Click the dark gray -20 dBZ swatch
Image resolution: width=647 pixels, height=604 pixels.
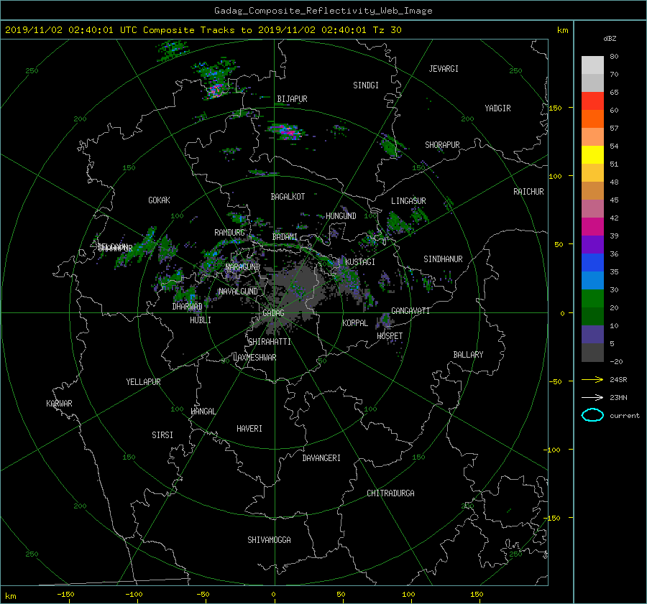point(592,352)
